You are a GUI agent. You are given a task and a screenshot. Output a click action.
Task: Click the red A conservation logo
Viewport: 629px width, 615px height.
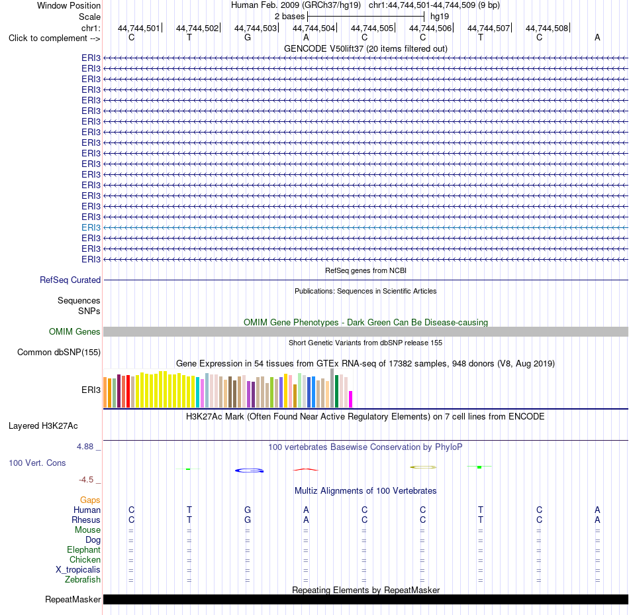(x=306, y=469)
